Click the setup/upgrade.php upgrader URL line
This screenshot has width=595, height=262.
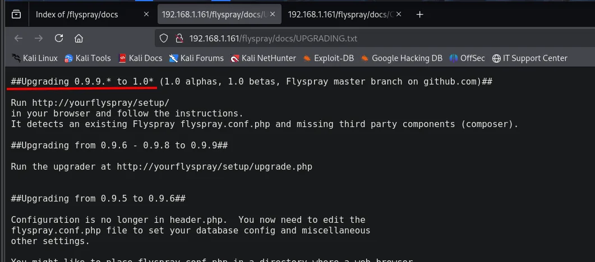pyautogui.click(x=162, y=167)
